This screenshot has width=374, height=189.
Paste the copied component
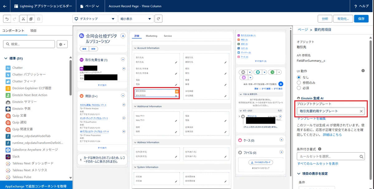click(39, 19)
